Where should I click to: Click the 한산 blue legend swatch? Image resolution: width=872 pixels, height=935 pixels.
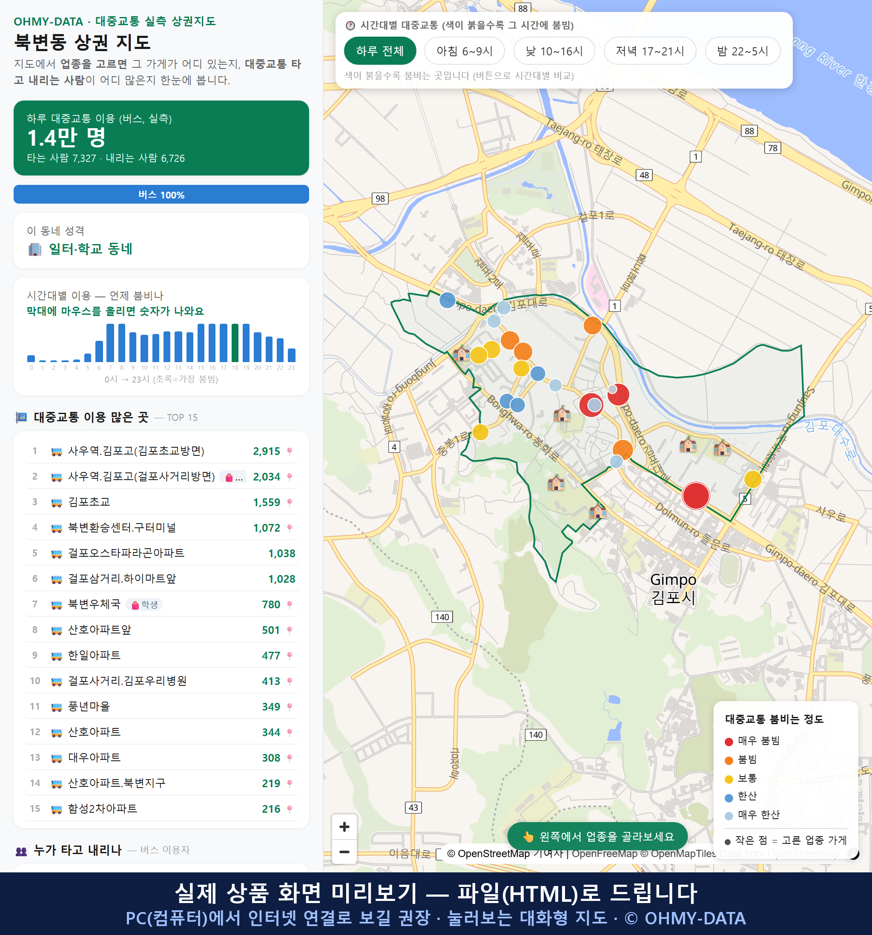pyautogui.click(x=729, y=798)
